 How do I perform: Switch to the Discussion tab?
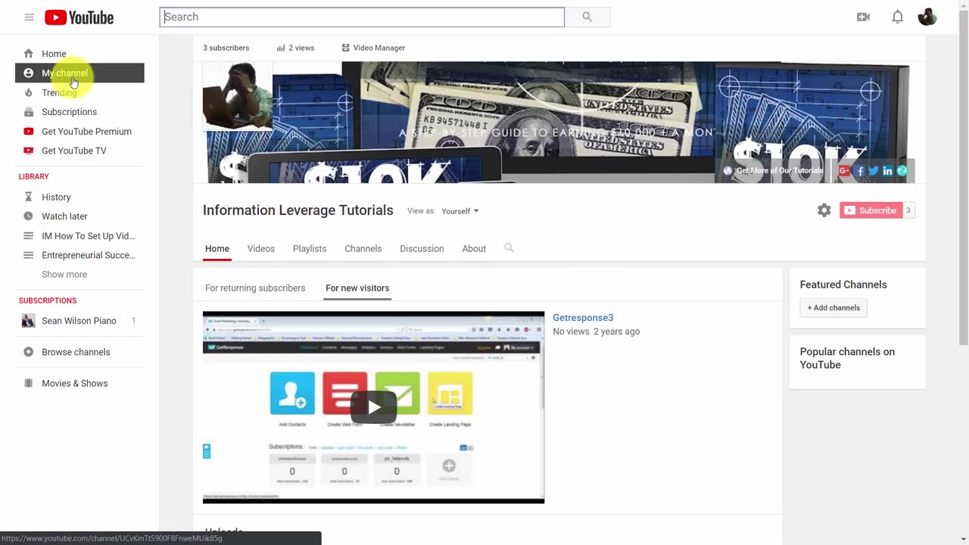[x=422, y=248]
